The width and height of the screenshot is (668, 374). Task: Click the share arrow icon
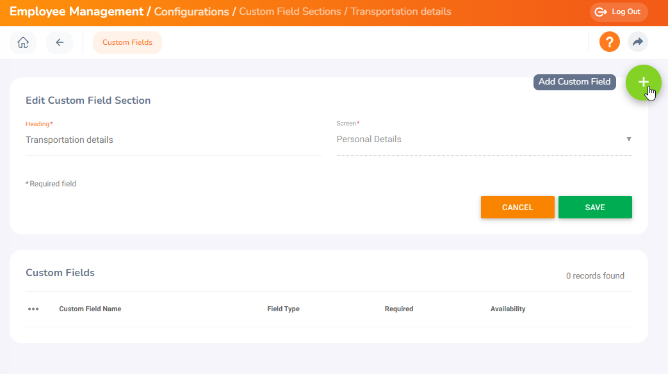click(637, 42)
